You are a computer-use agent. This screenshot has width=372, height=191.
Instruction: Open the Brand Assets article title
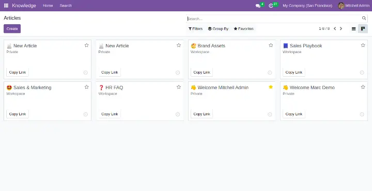(211, 46)
